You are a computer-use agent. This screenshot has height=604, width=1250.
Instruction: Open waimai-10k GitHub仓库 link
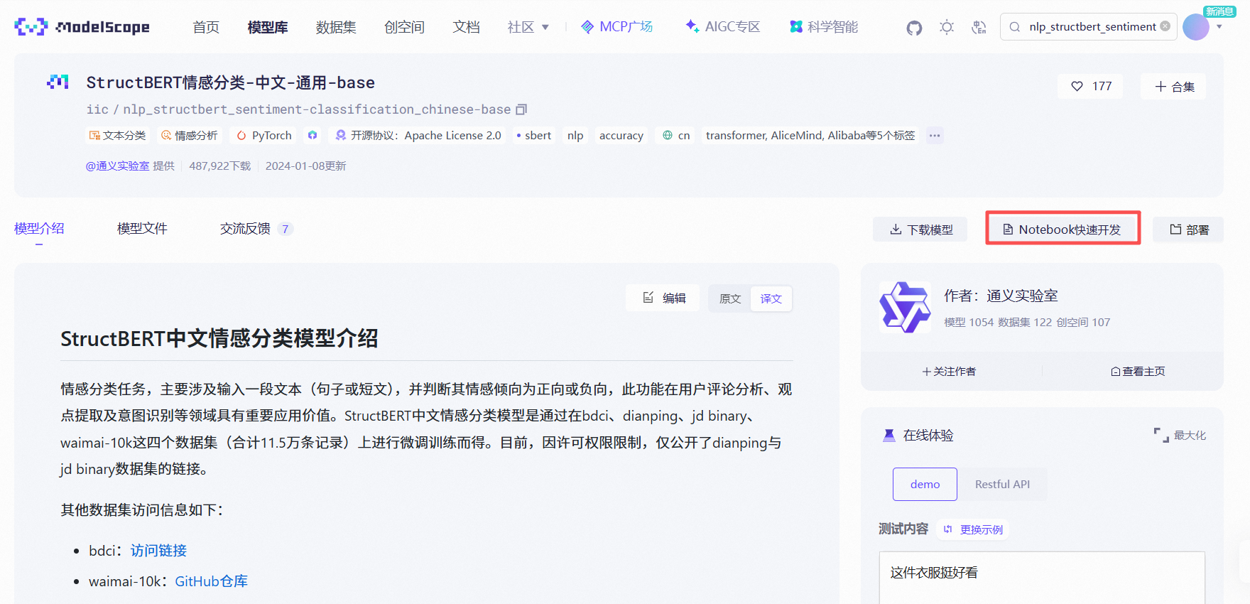coord(211,581)
